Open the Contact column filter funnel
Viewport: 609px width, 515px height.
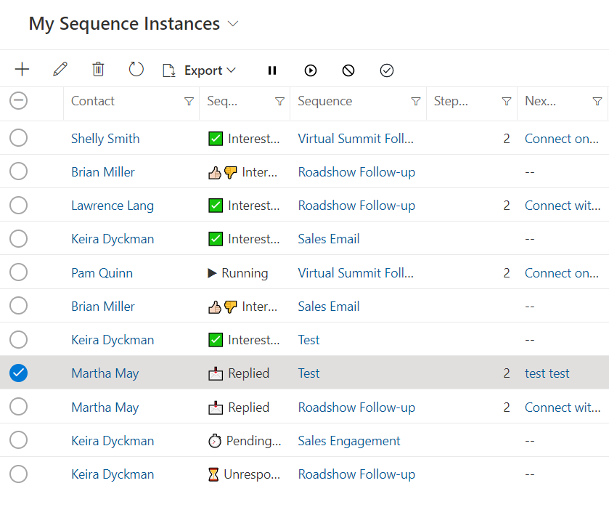[189, 101]
